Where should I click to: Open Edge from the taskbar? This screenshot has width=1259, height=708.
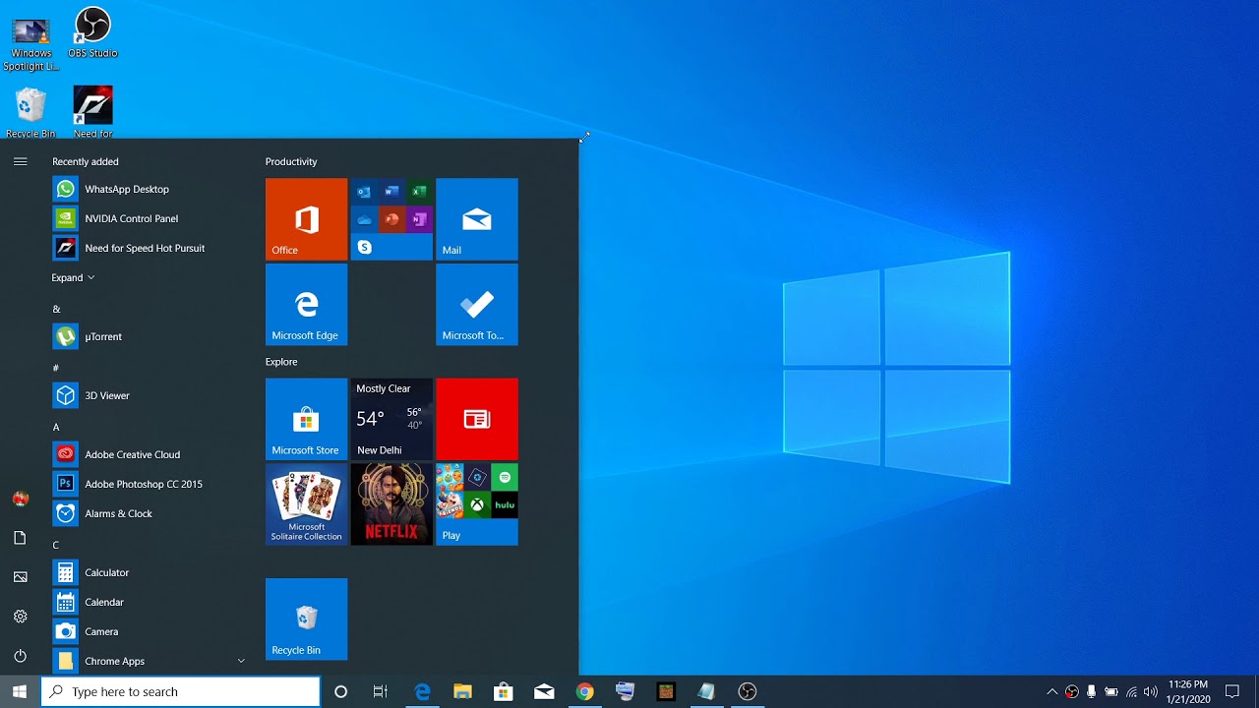[x=423, y=691]
